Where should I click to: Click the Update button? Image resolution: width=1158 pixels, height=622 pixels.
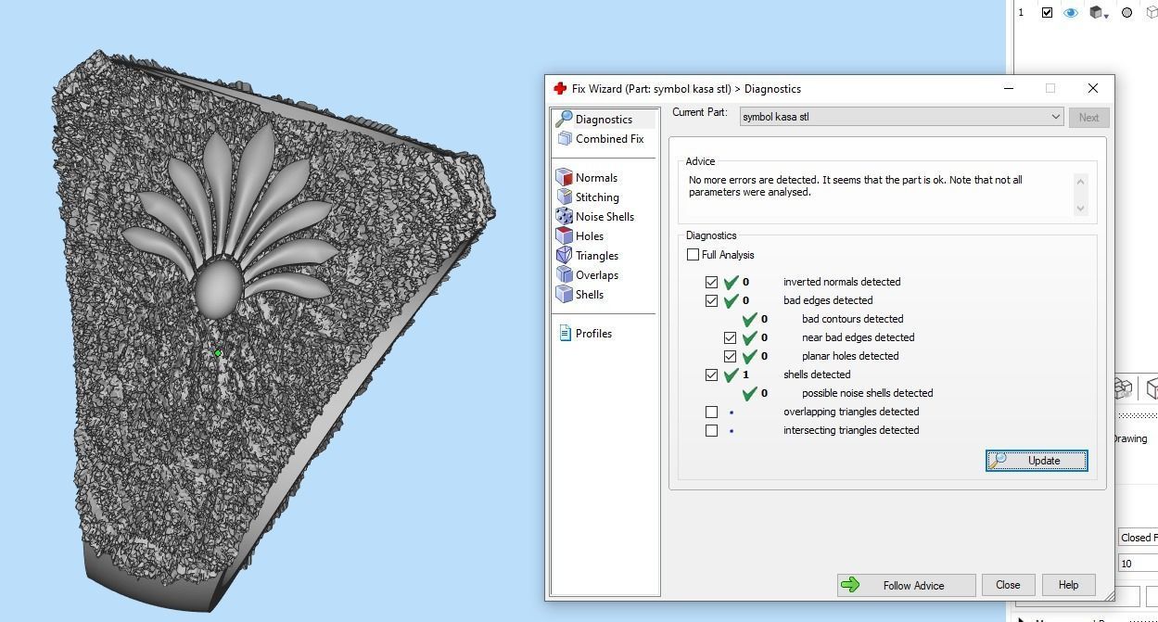click(1037, 461)
